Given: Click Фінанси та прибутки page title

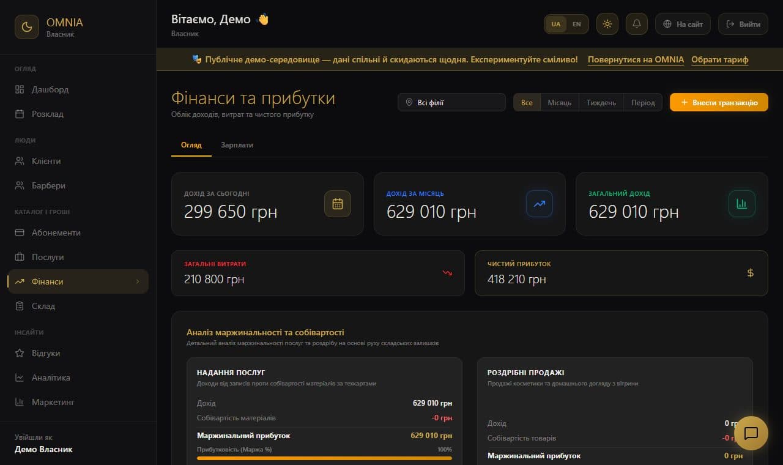Looking at the screenshot, I should [253, 99].
